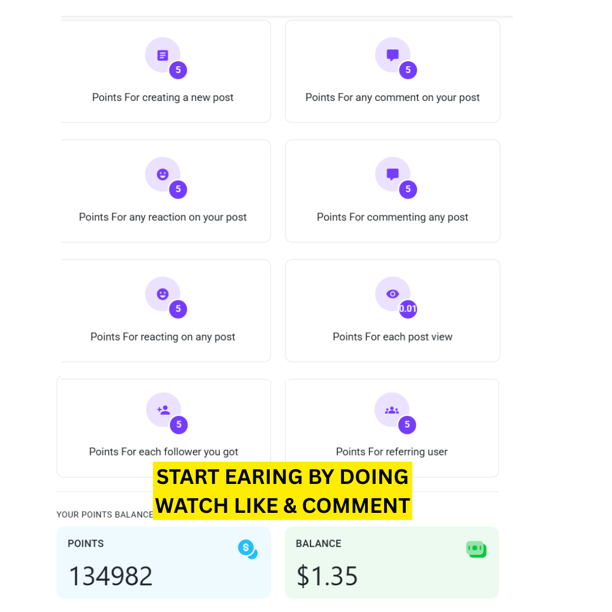
Task: Click the balance amount $1.35
Action: (x=327, y=576)
